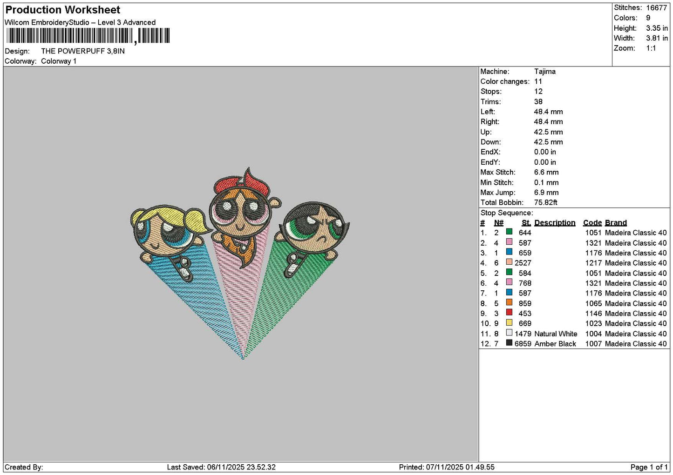Click the blue swatch in stop row 7
The width and height of the screenshot is (673, 475).
[x=509, y=293]
